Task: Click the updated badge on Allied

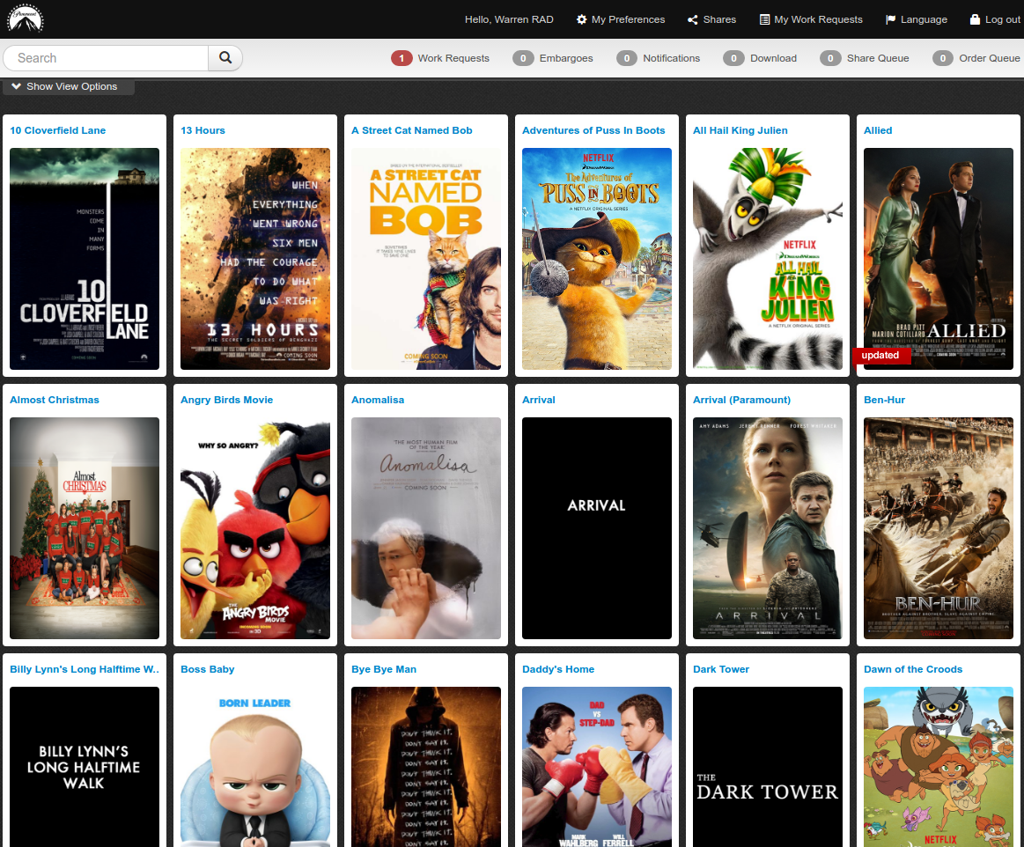Action: [881, 355]
